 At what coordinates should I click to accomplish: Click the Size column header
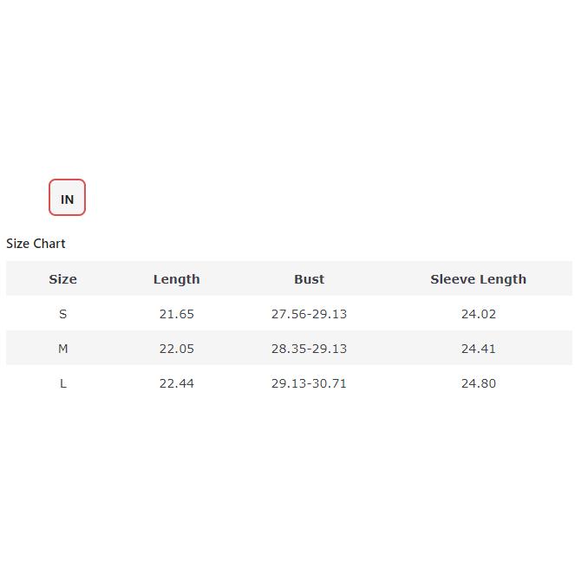point(62,279)
